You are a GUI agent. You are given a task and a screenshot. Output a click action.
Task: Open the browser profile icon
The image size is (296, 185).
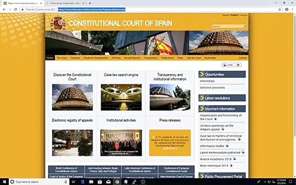286,10
